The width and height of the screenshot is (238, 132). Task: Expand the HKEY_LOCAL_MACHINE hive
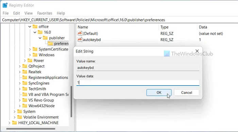[9, 123]
